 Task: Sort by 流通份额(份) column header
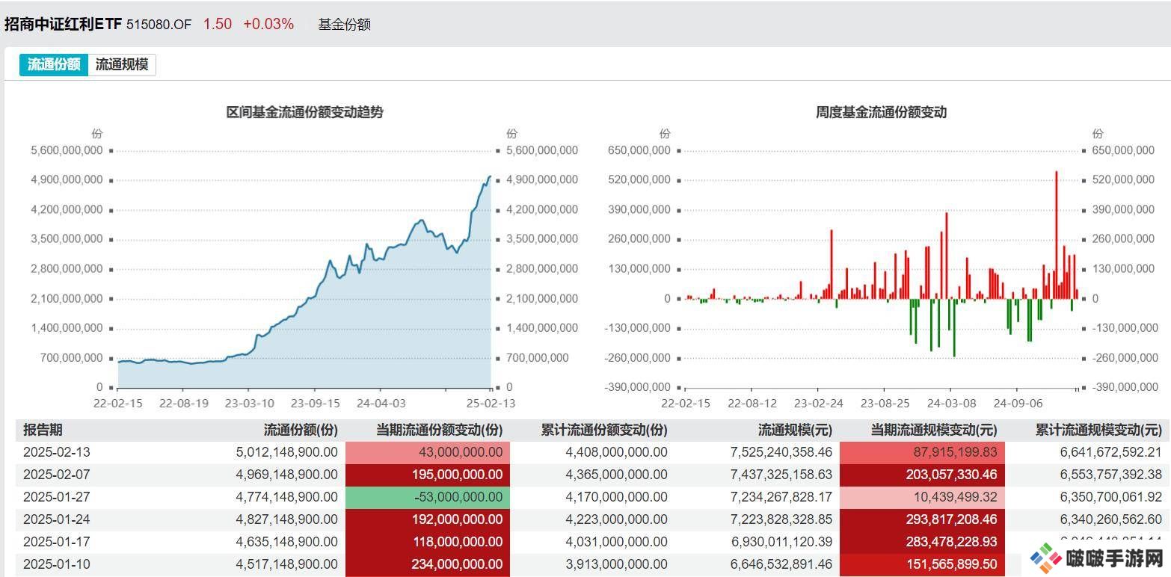(x=301, y=430)
